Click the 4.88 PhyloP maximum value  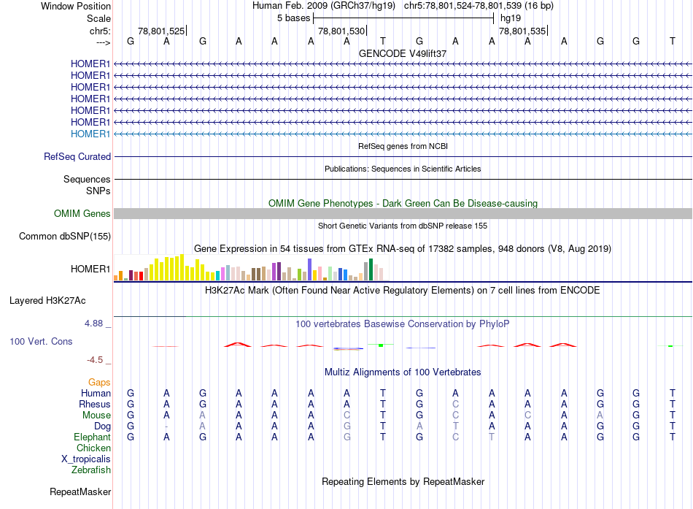pos(93,324)
